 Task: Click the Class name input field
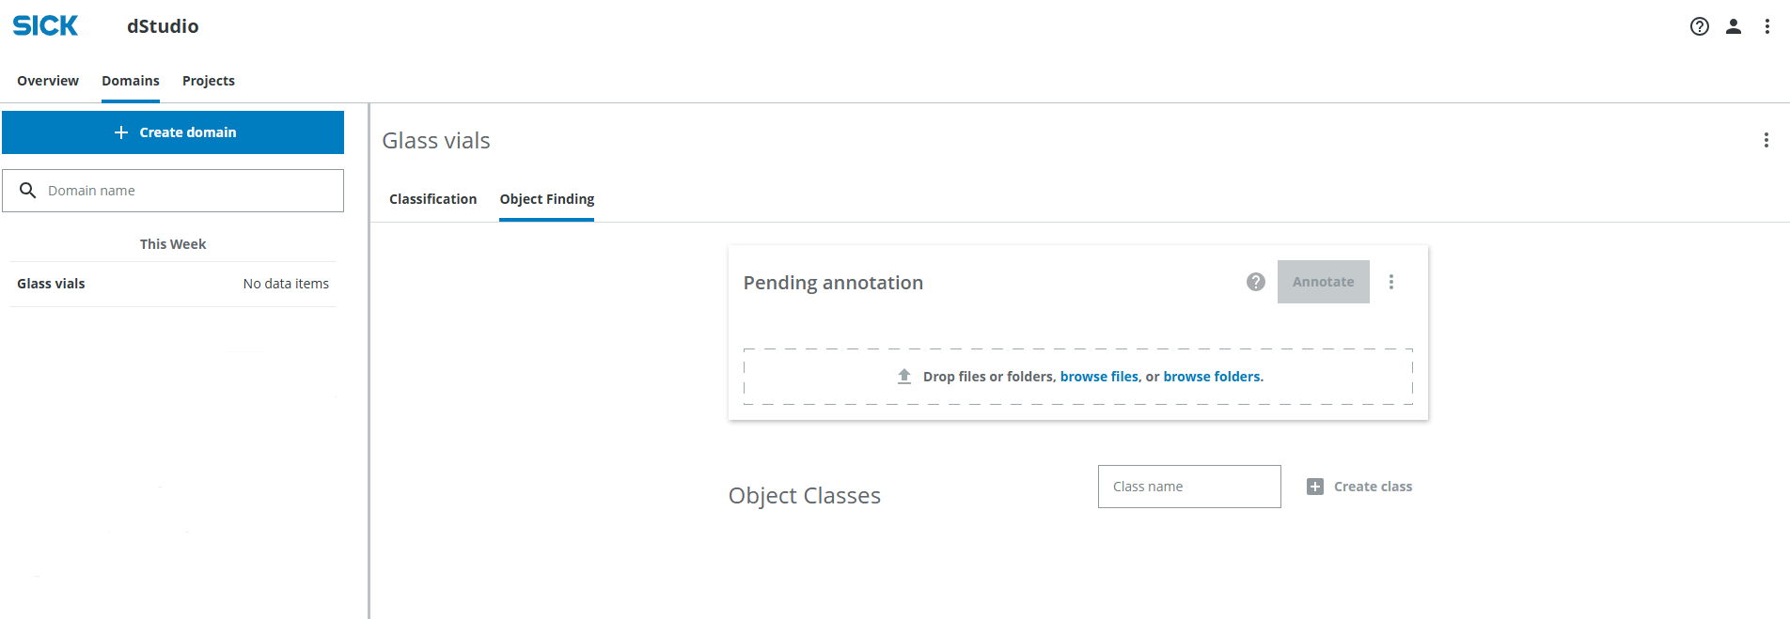pos(1188,486)
